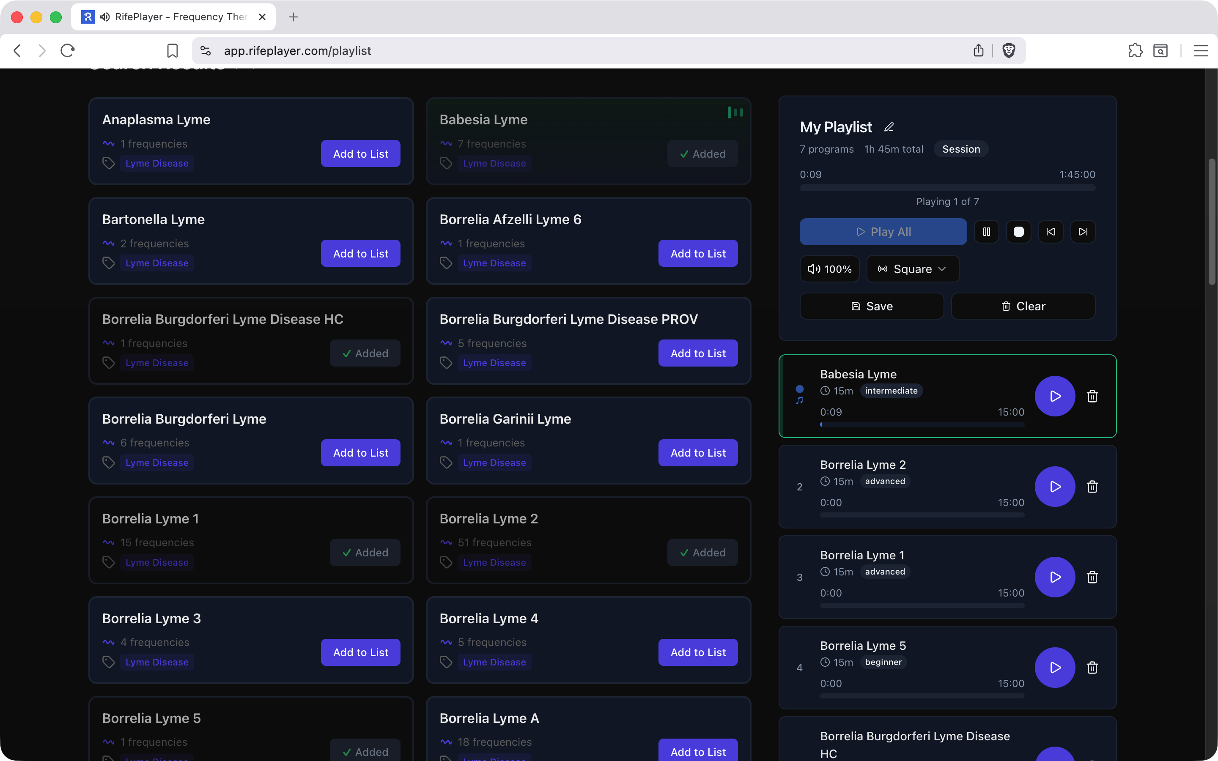Click the Session badge
1218x761 pixels.
[961, 149]
